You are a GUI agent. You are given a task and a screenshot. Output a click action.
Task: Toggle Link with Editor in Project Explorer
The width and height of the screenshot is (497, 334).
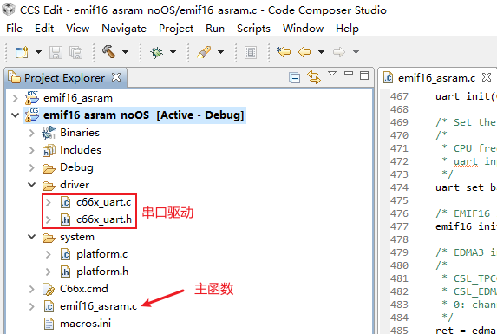click(314, 77)
